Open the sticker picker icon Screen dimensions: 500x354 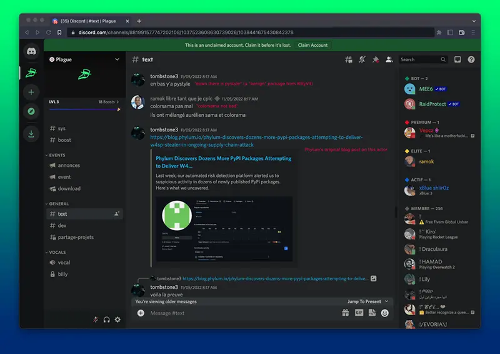tap(372, 313)
